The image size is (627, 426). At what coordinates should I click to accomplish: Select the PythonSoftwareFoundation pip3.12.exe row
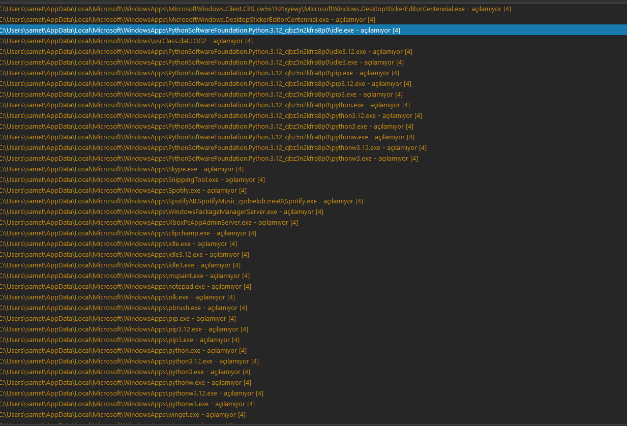(x=313, y=83)
